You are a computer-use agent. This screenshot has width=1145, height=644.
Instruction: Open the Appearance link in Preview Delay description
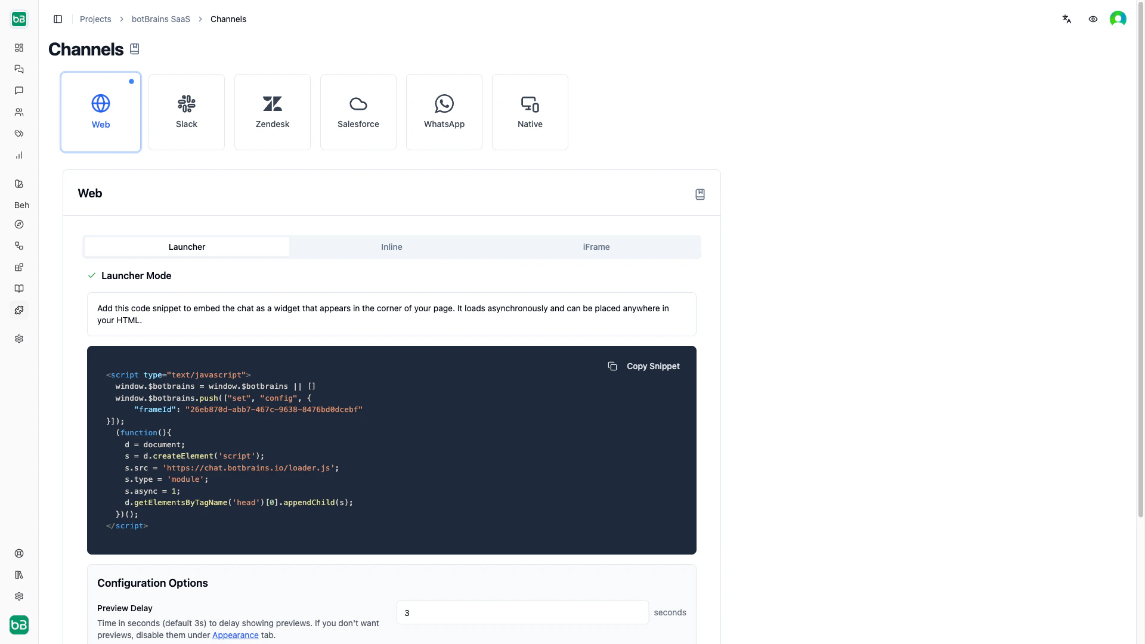tap(235, 635)
